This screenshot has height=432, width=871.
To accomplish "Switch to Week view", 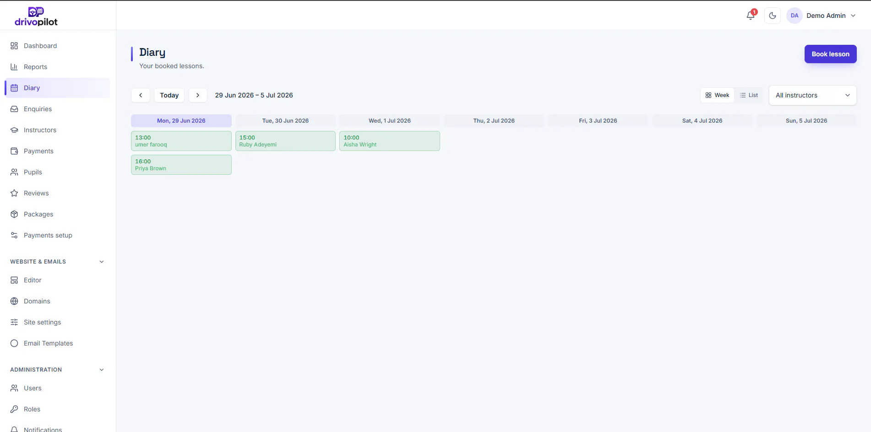I will pyautogui.click(x=717, y=95).
